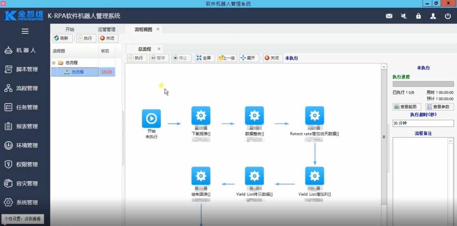
Task: Select the 数据整合 flow node
Action: (254, 116)
